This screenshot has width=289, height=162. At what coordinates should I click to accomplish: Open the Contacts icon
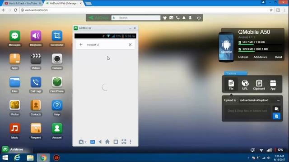point(36,105)
